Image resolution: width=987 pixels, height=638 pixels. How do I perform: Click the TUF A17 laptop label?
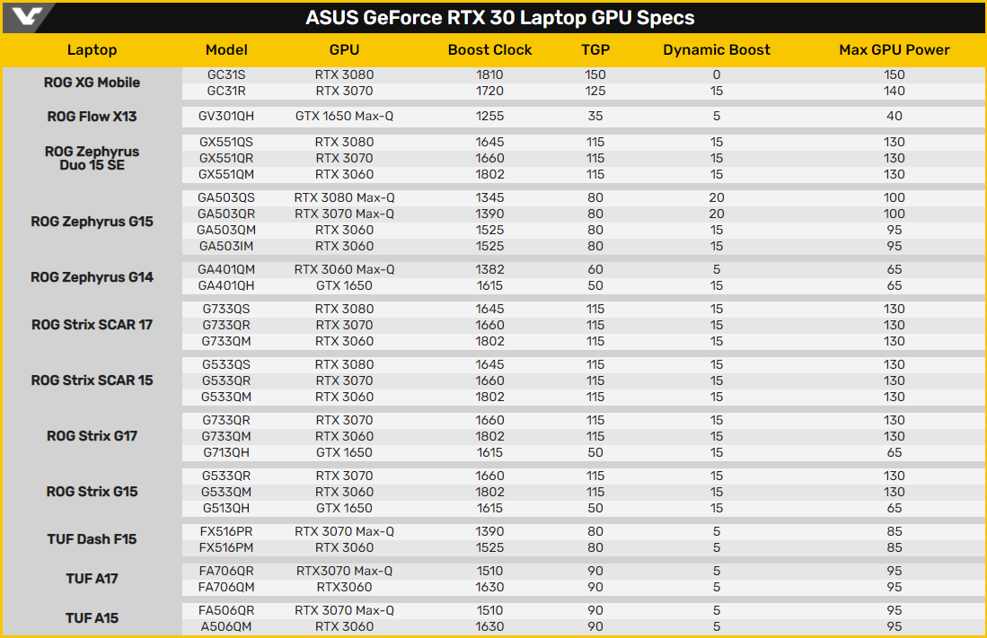click(x=92, y=578)
